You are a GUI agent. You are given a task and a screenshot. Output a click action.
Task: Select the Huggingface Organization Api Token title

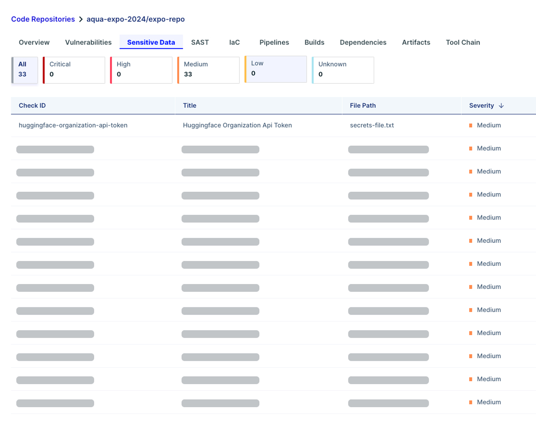tap(237, 125)
